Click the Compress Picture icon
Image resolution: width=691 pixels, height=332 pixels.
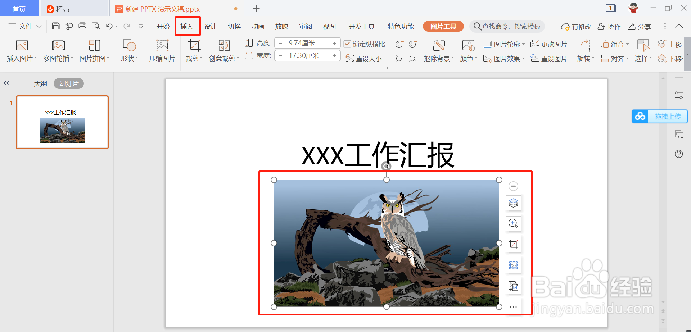[162, 45]
